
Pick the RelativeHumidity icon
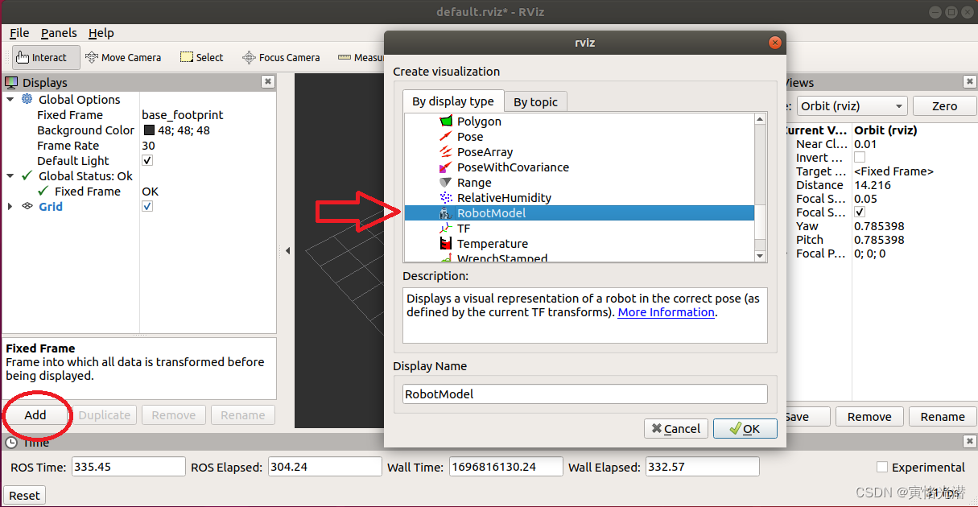coord(446,198)
